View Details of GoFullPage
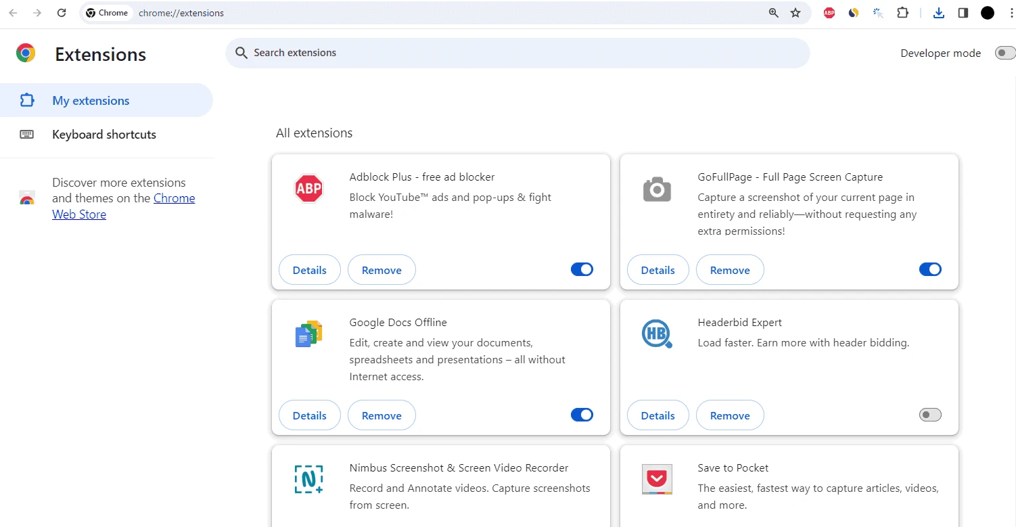 point(658,270)
